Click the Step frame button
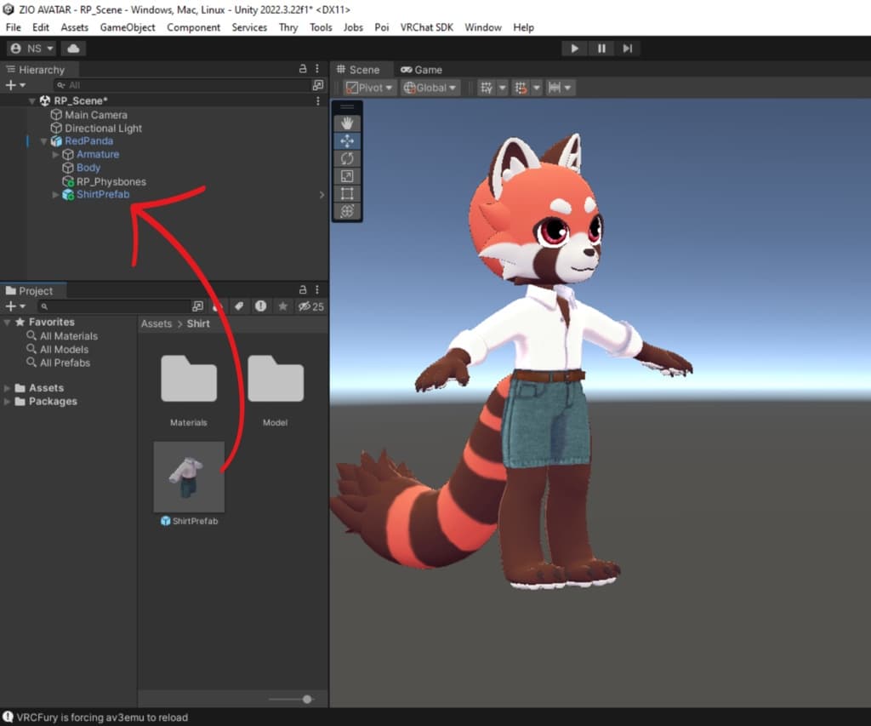Viewport: 871px width, 726px height. (628, 49)
